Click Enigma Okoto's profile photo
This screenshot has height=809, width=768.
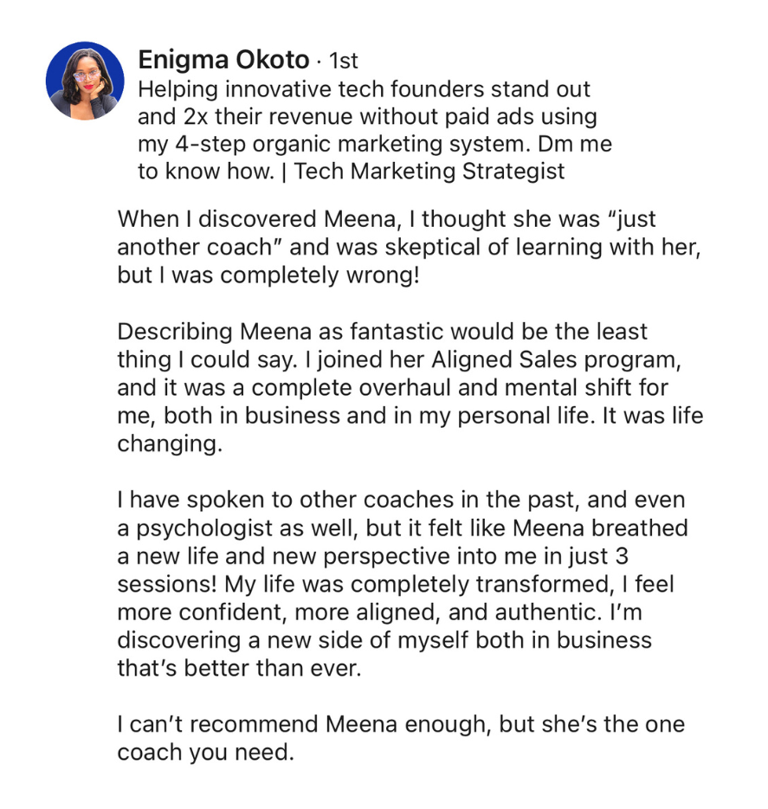(85, 81)
